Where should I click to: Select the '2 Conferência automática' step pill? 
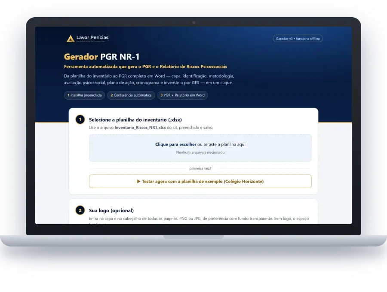131,95
